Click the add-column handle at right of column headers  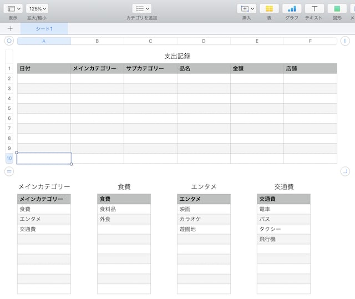[345, 41]
